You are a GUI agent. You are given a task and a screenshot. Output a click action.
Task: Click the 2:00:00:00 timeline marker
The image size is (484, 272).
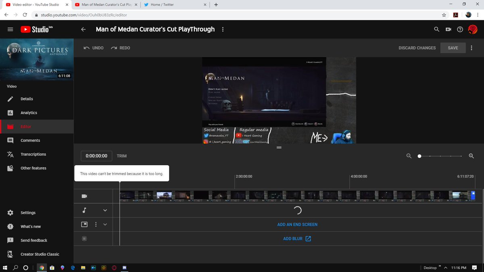point(244,176)
